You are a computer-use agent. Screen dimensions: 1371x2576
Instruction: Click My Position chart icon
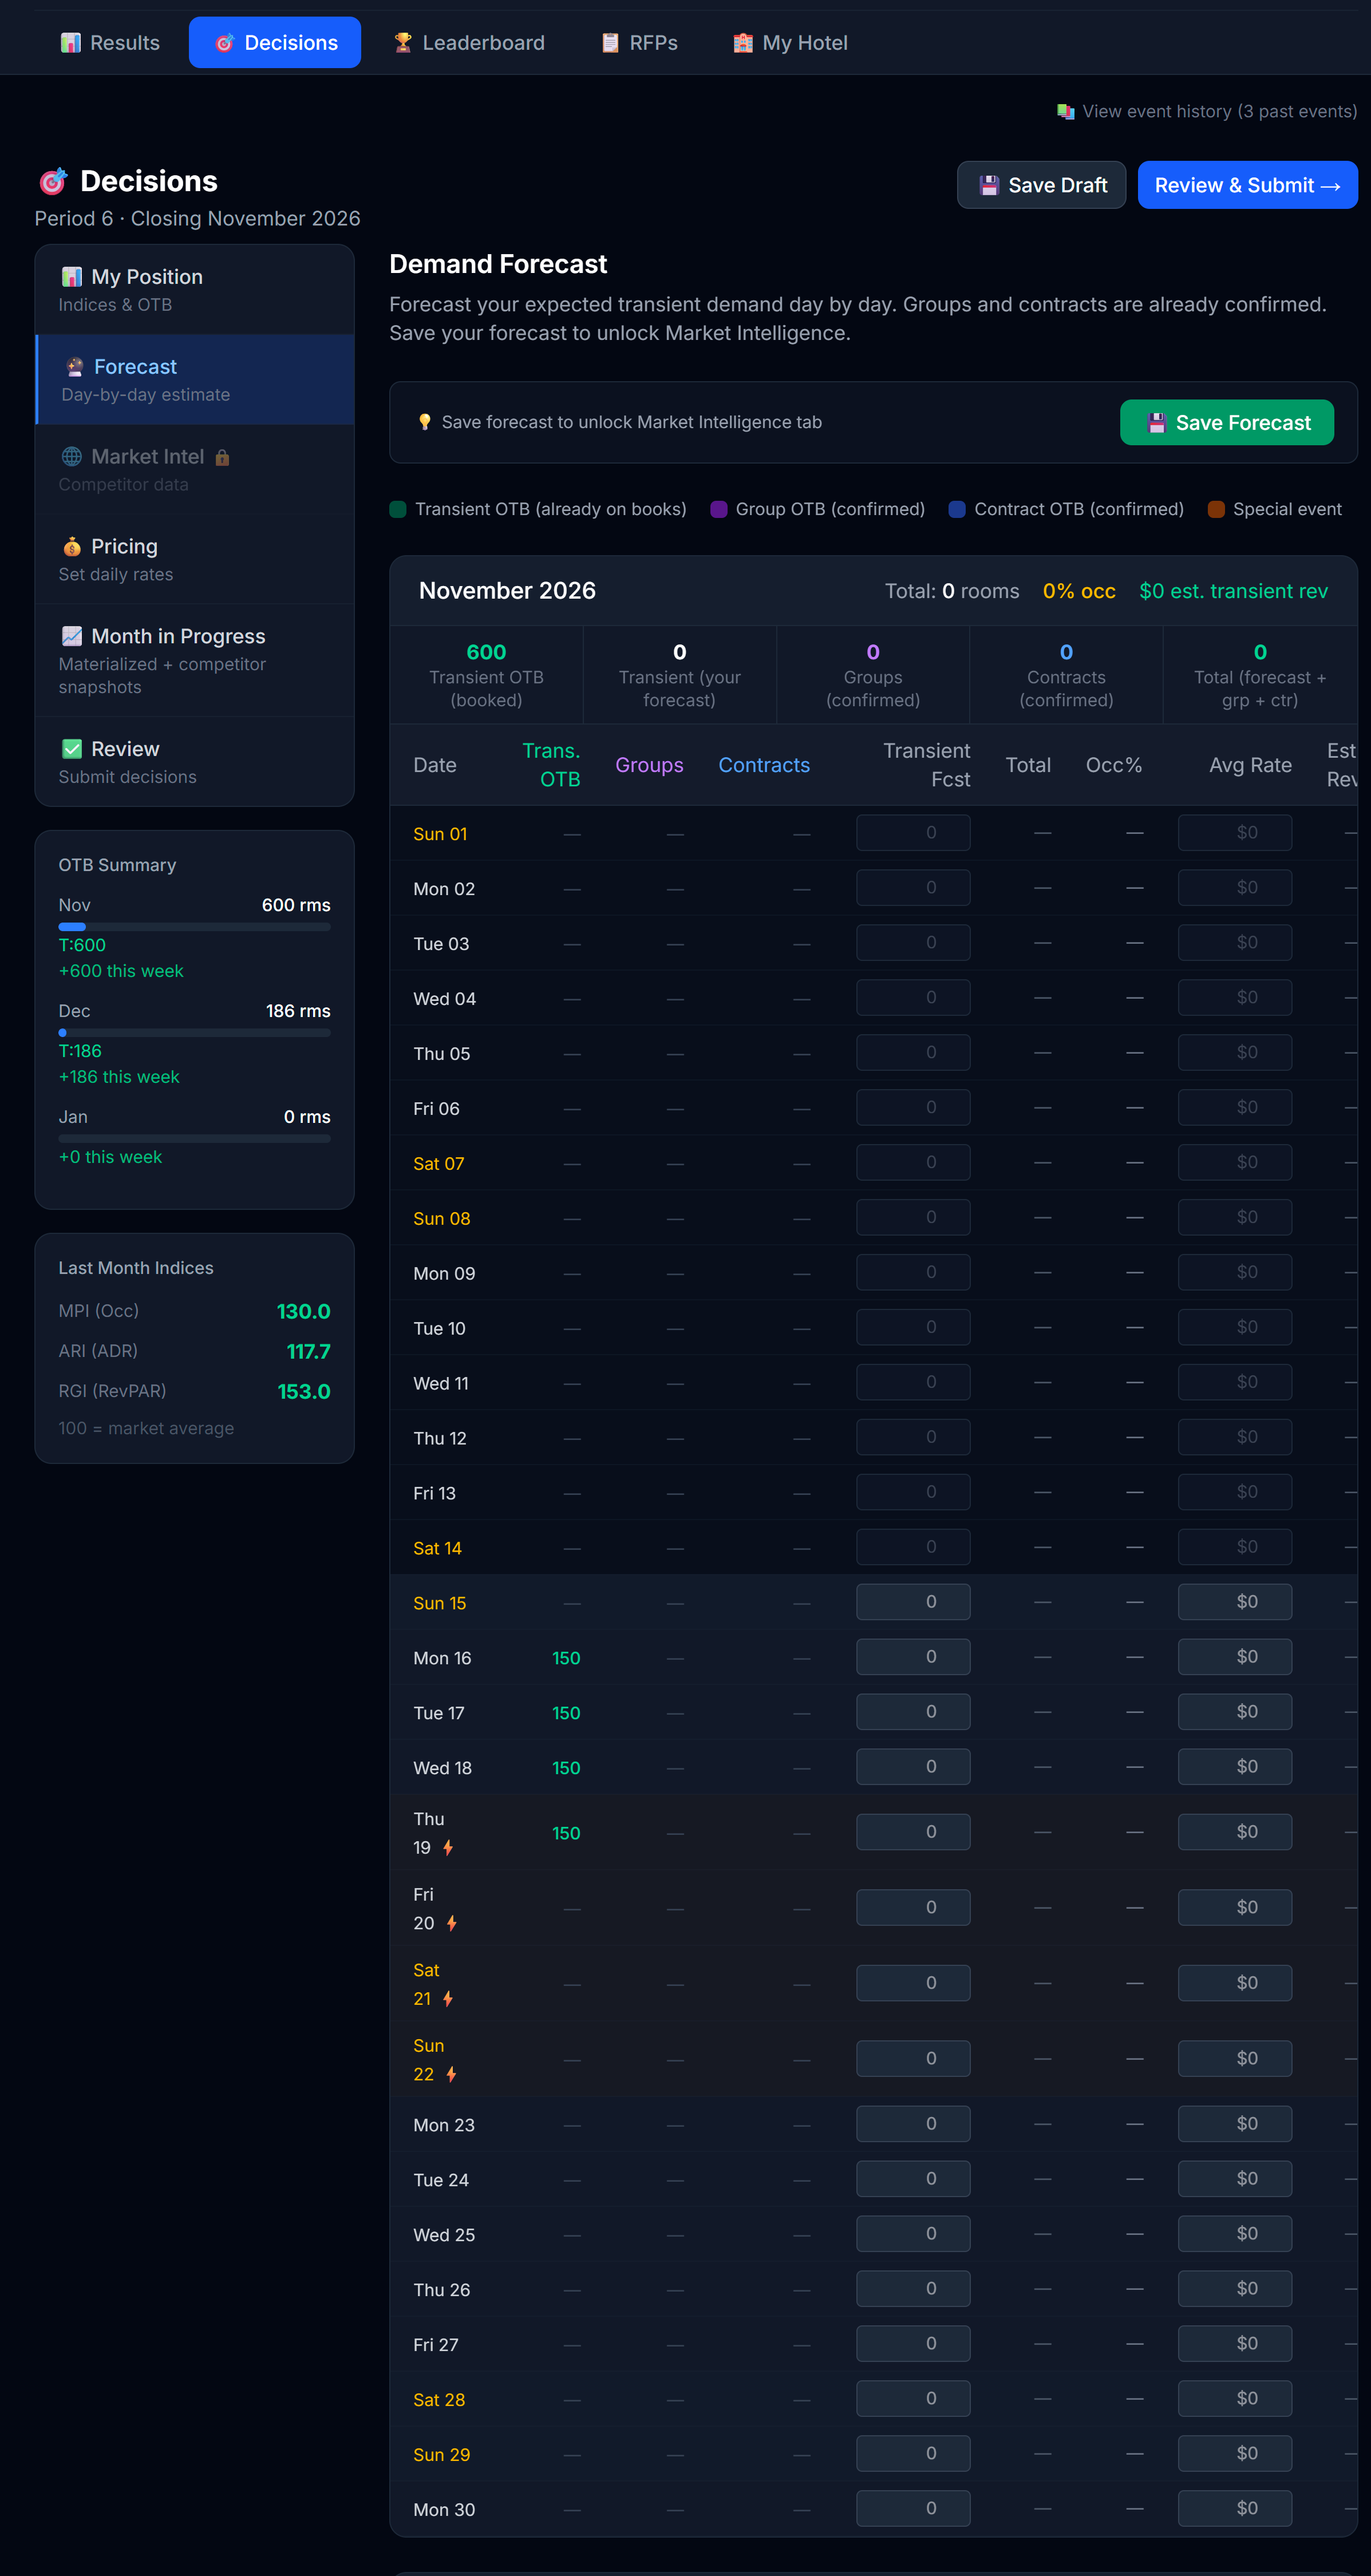[72, 277]
